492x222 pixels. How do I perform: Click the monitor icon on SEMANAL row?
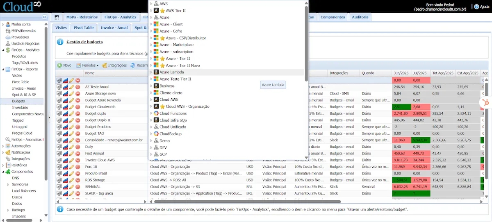(x=59, y=186)
